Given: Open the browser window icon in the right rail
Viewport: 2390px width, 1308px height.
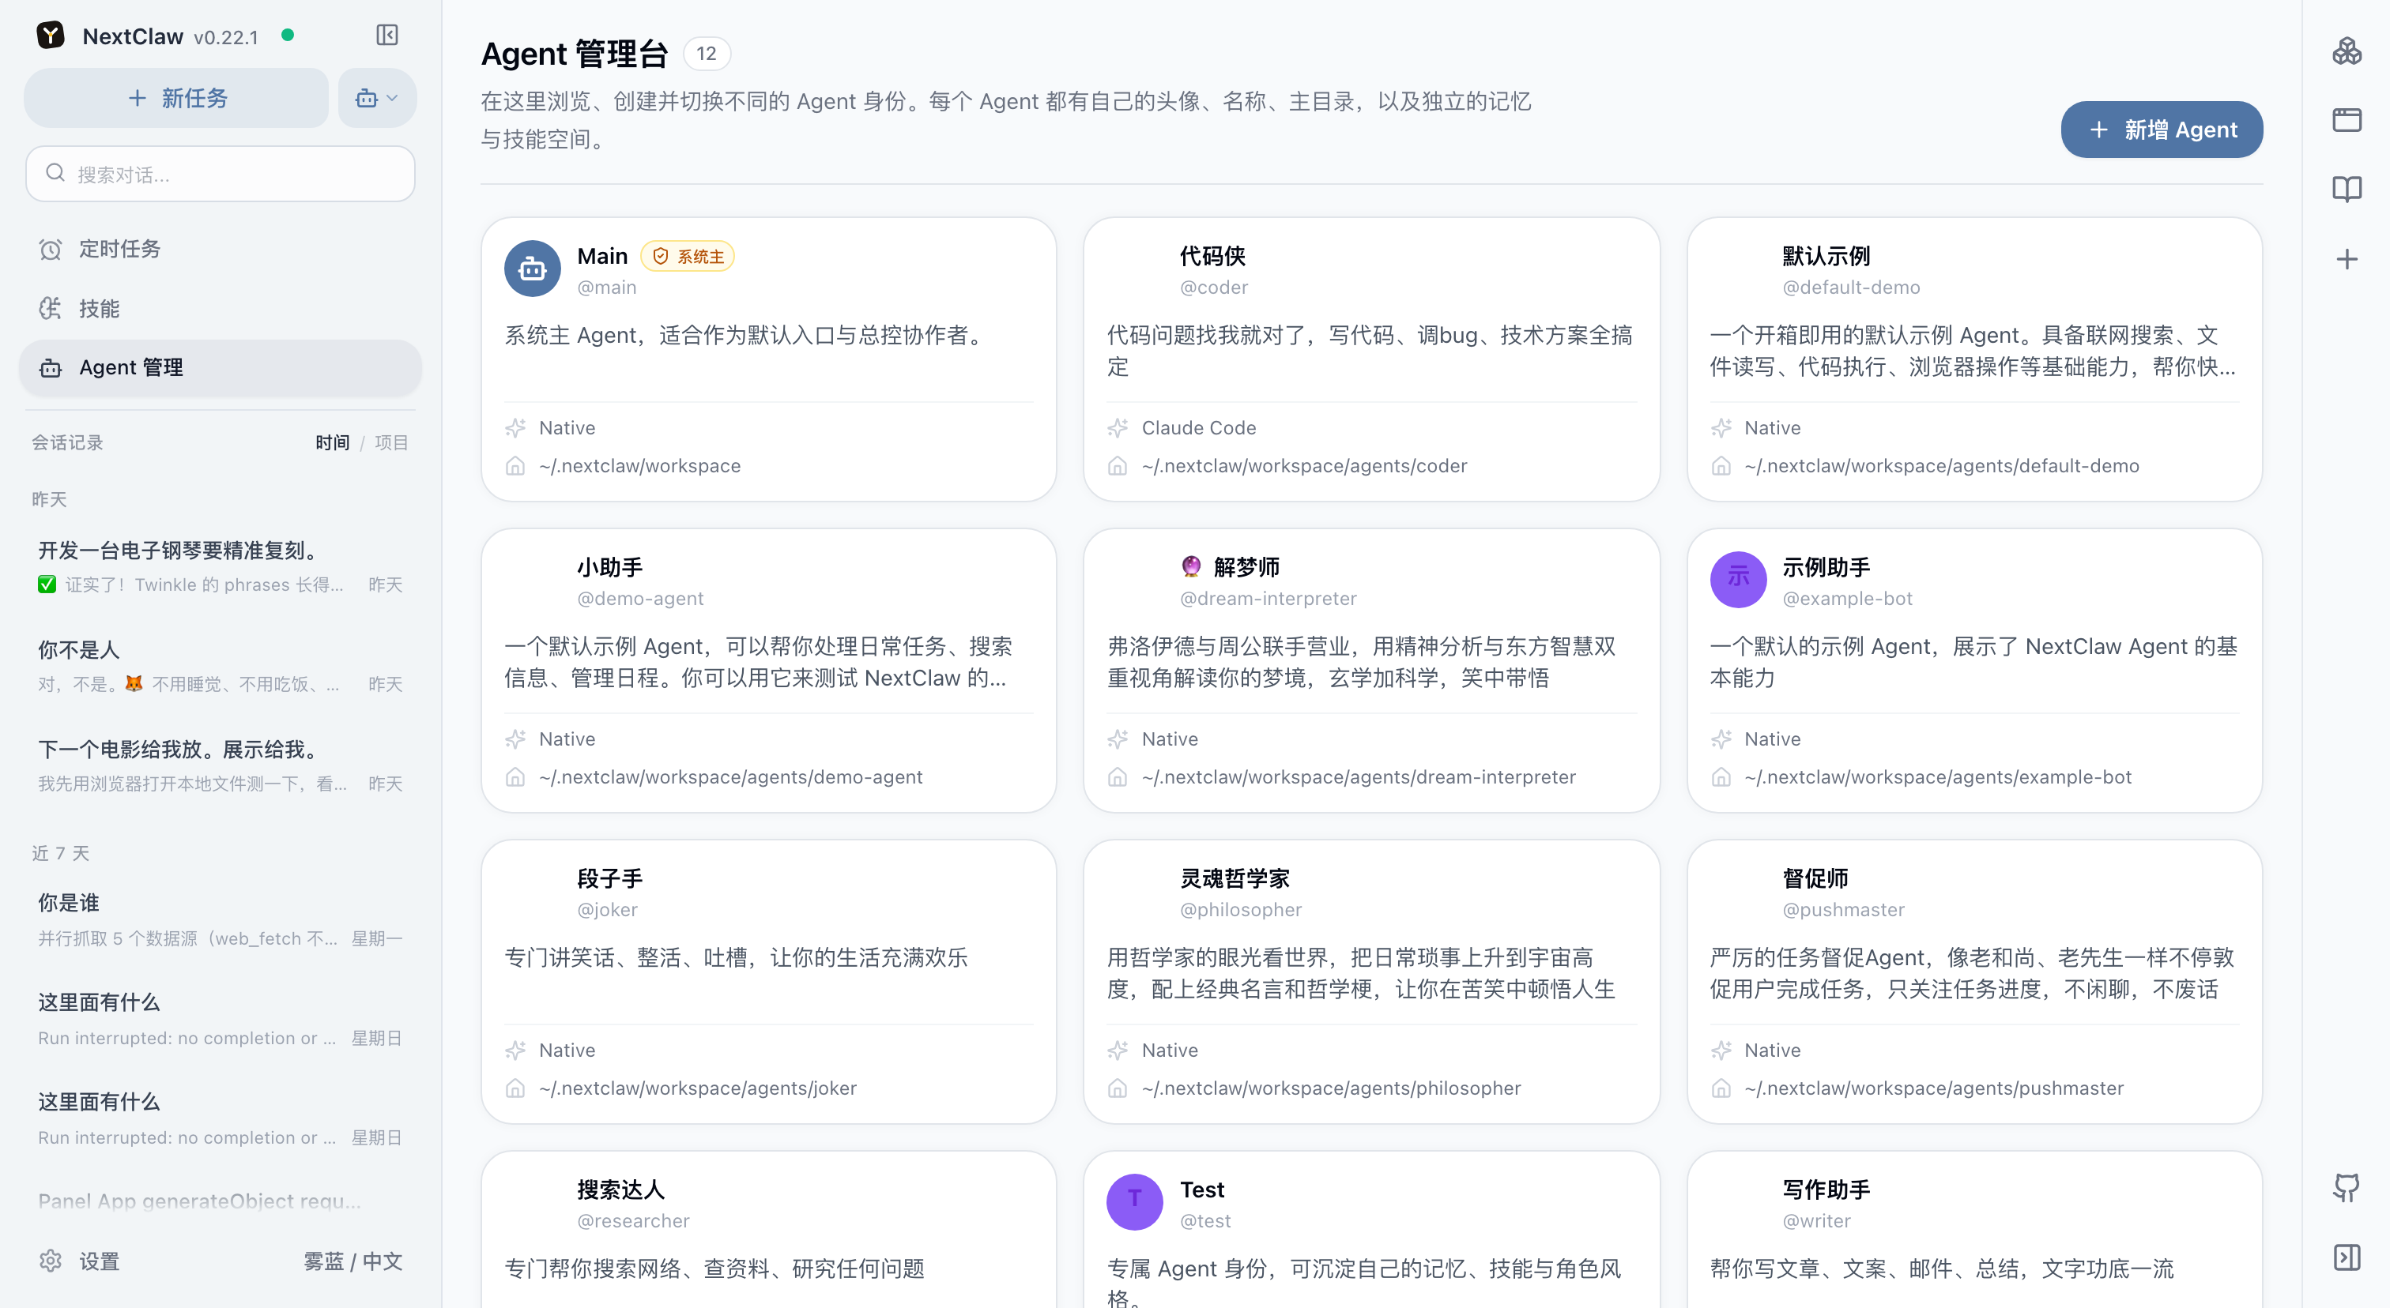Looking at the screenshot, I should pos(2347,119).
